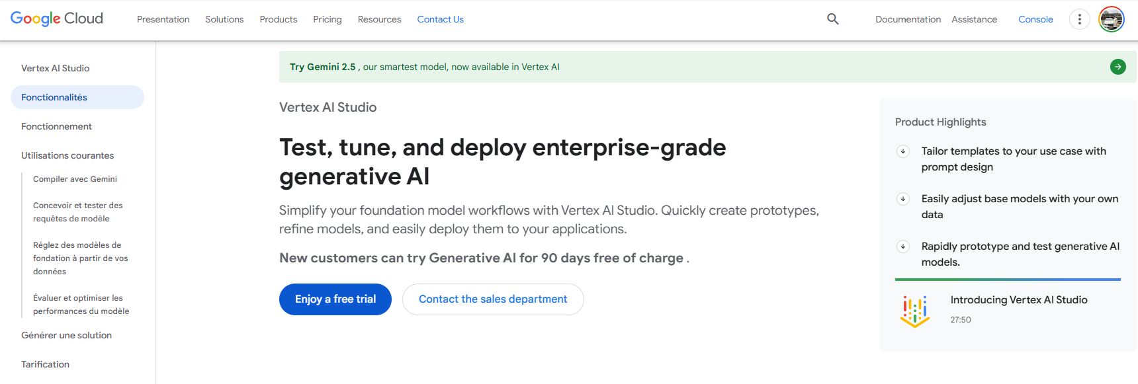Open Assistance link
This screenshot has height=384, width=1138.
pyautogui.click(x=974, y=19)
